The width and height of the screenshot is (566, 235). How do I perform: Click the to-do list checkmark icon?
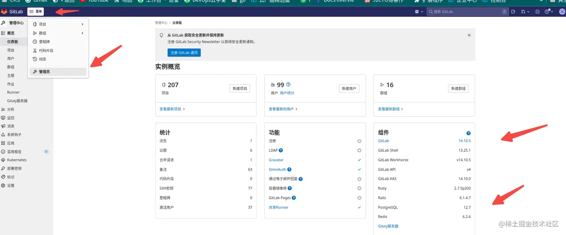(538, 12)
